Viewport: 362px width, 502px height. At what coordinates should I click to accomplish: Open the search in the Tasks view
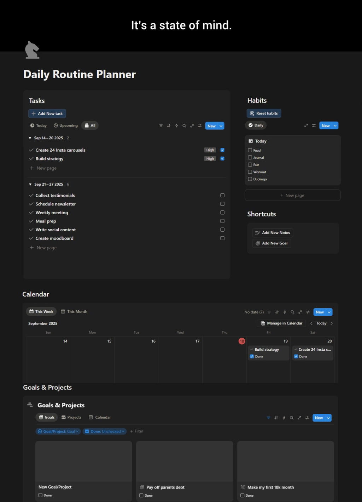coord(184,126)
